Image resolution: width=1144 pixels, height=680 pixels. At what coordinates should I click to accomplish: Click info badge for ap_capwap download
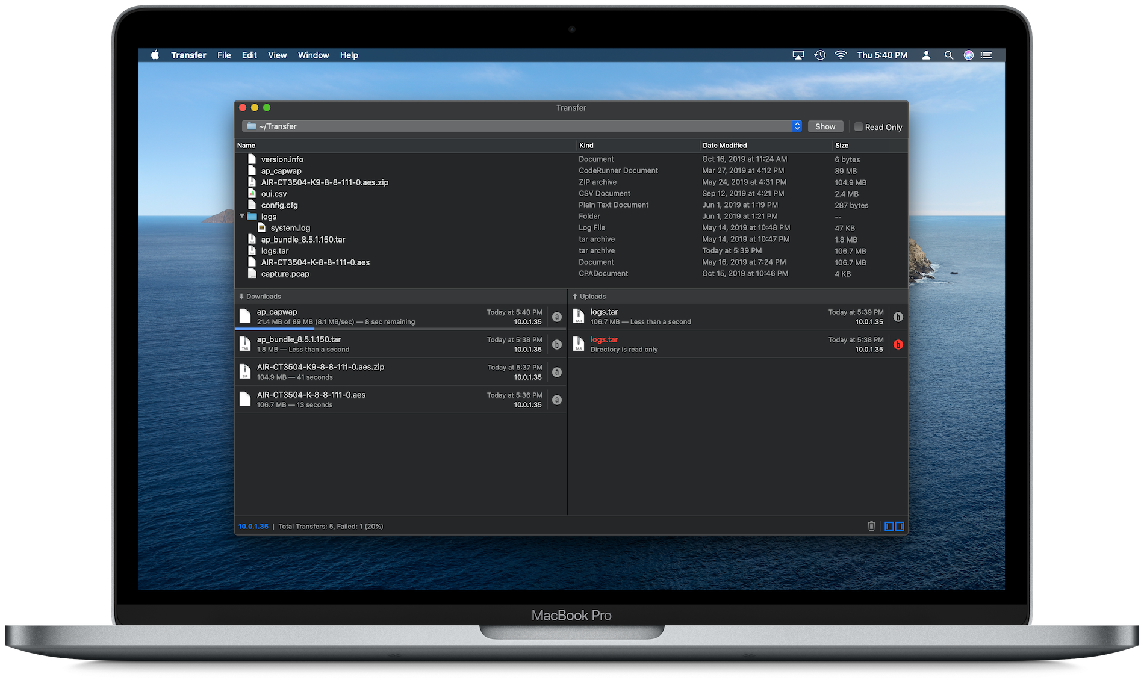click(557, 317)
